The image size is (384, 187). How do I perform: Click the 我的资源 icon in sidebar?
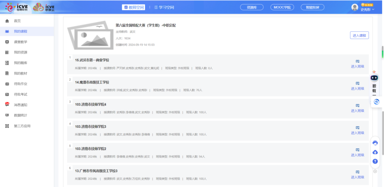click(7, 52)
